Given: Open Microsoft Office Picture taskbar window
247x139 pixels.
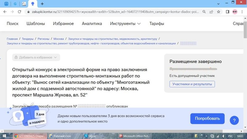Looking at the screenshot, I should [x=135, y=136].
